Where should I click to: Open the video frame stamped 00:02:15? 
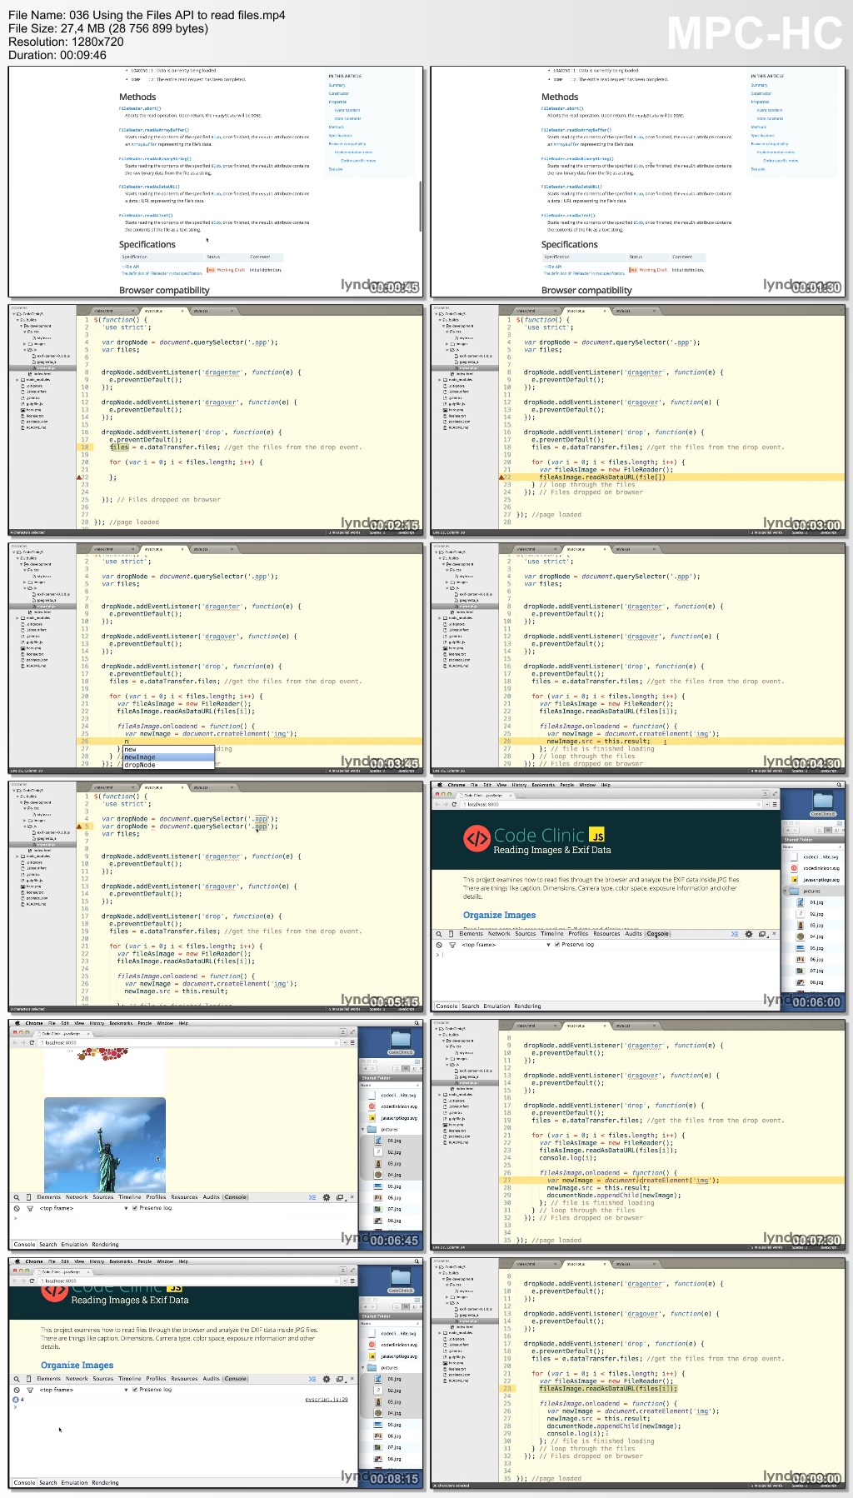[x=217, y=420]
